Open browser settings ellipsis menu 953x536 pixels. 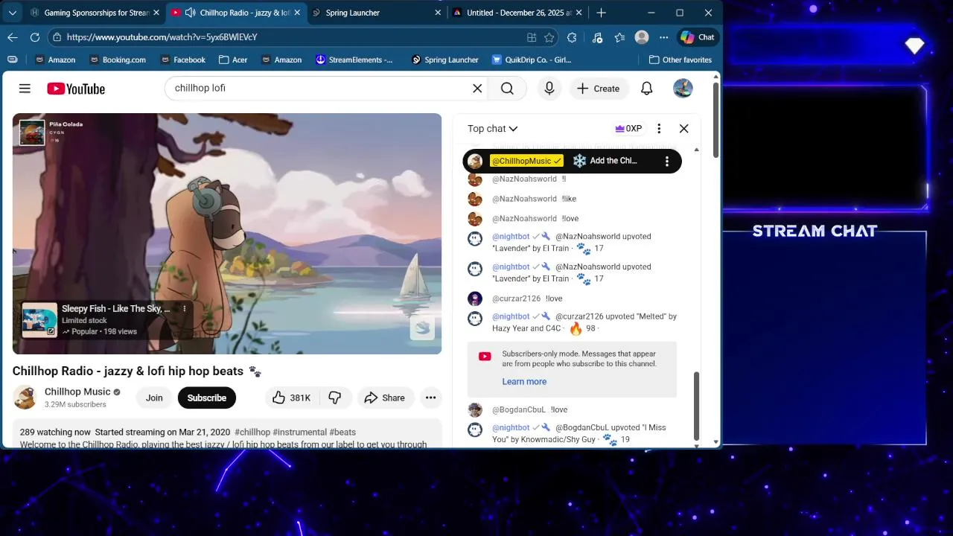point(664,37)
